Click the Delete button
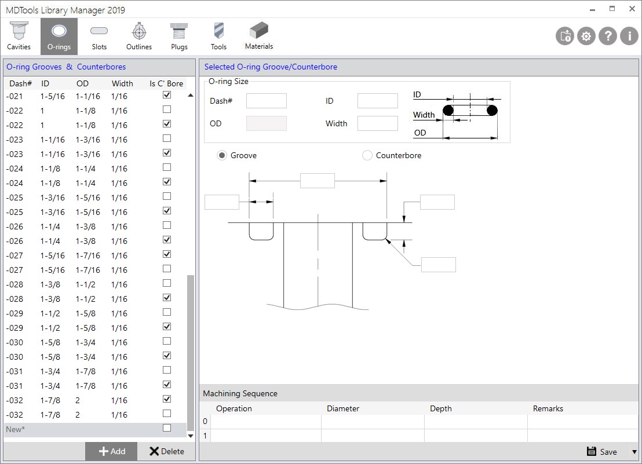Screen dimensions: 642x464 [167, 451]
